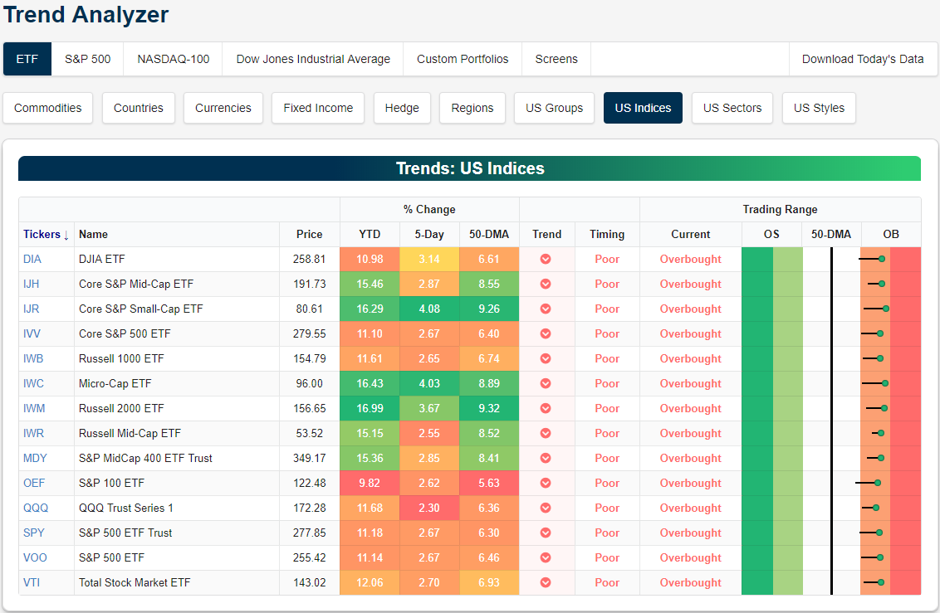
Task: Click the YTD column header
Action: tap(370, 234)
